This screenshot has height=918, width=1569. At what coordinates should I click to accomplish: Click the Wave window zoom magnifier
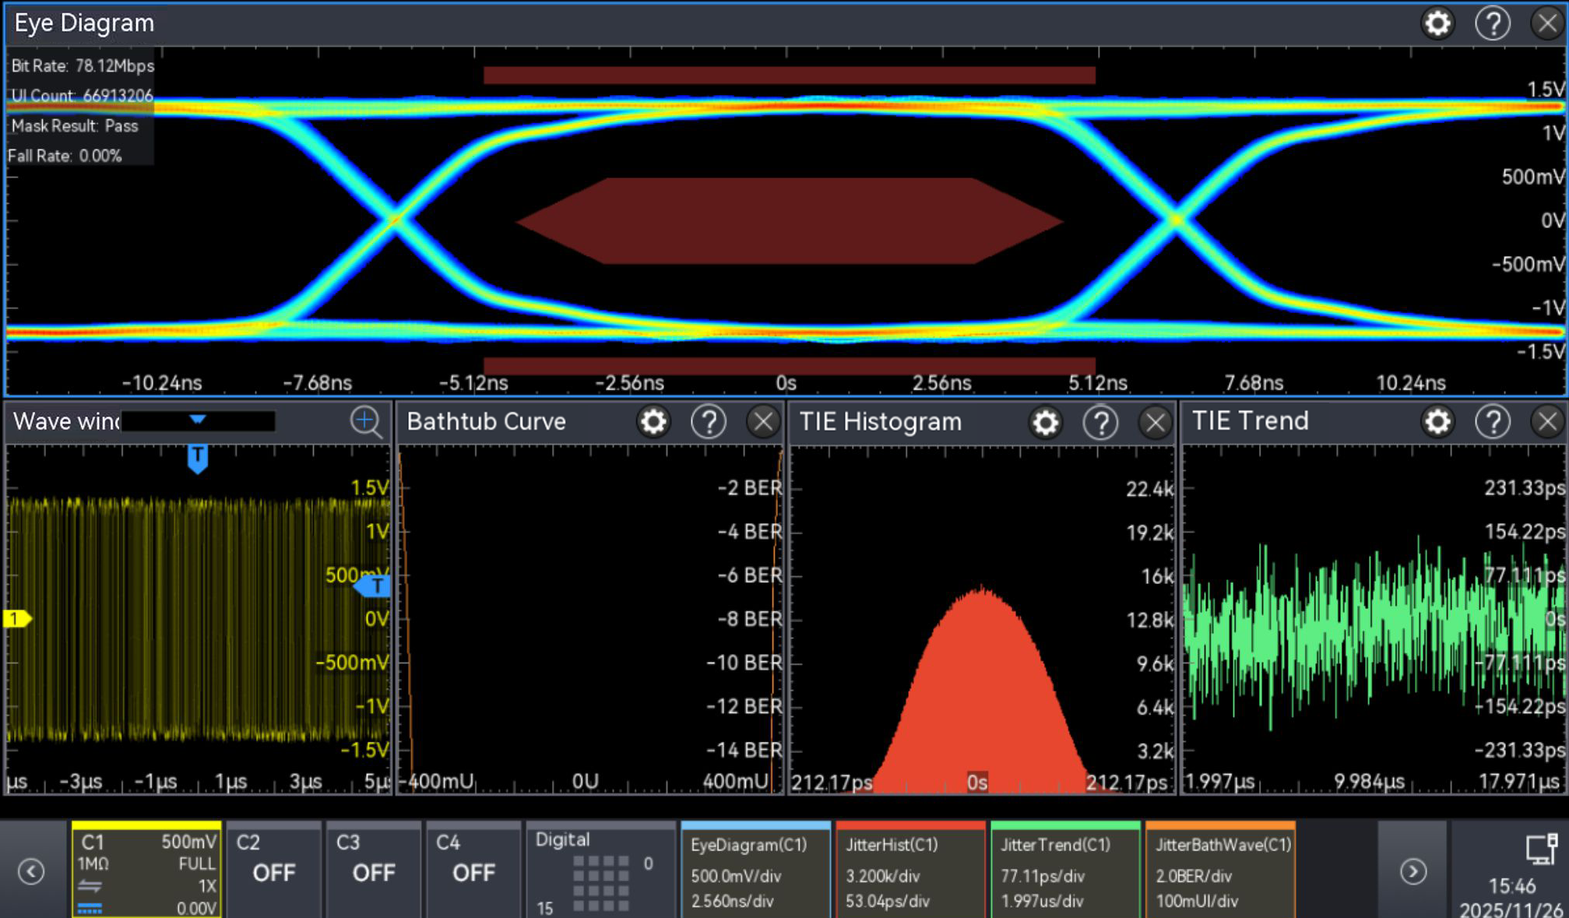pyautogui.click(x=365, y=421)
